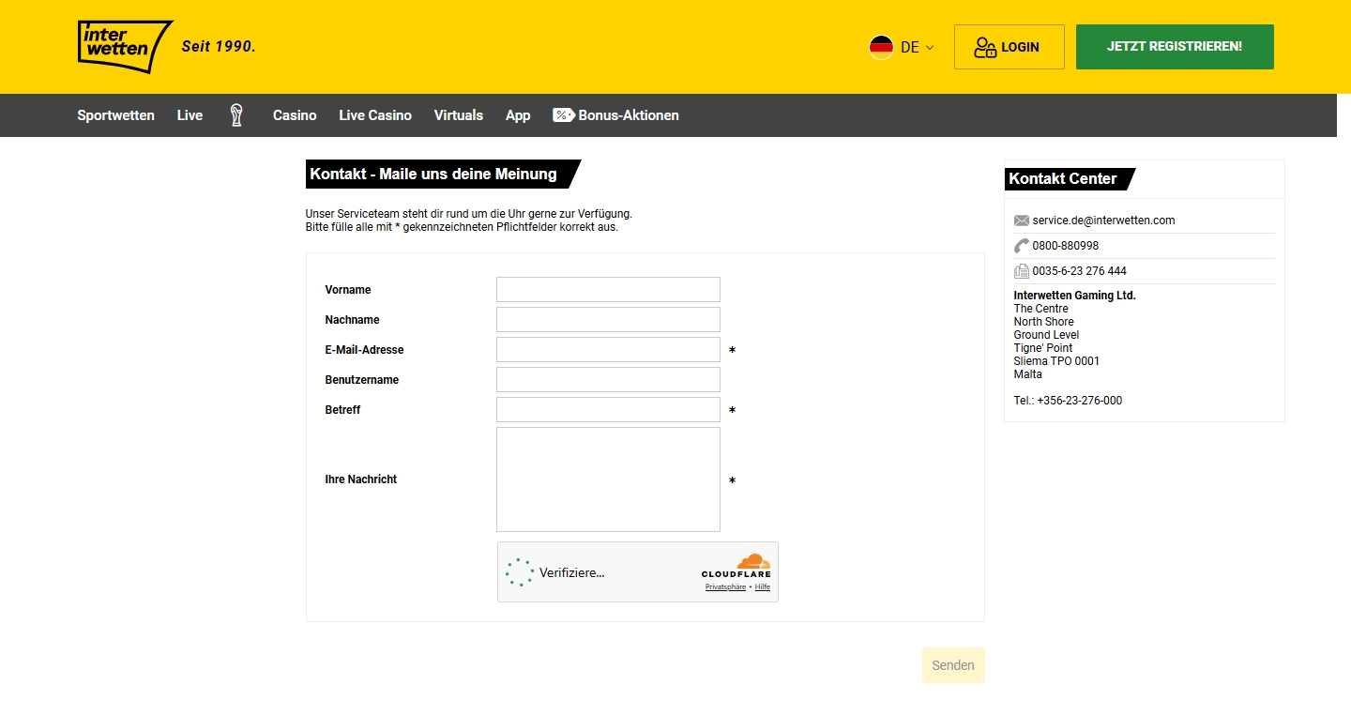
Task: Click the Cloudflare verification spinner
Action: tap(520, 572)
